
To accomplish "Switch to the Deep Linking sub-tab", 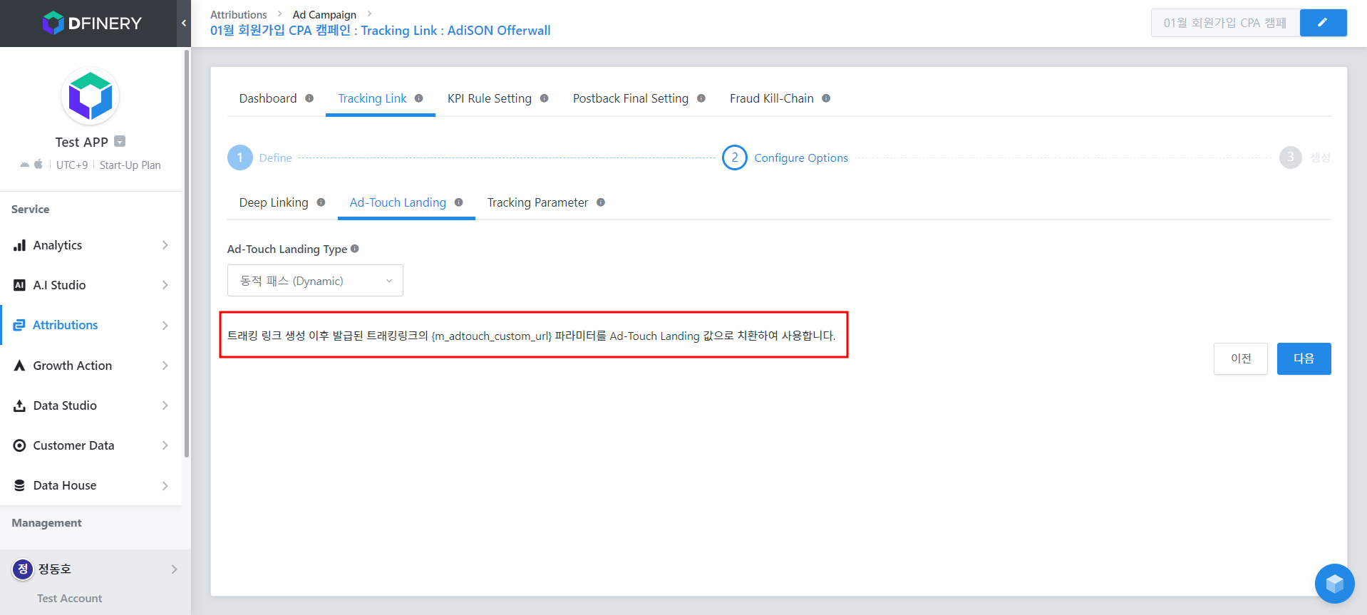I will coord(274,202).
